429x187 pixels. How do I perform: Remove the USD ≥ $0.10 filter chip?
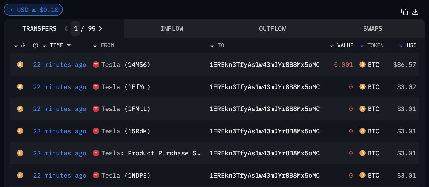point(11,10)
